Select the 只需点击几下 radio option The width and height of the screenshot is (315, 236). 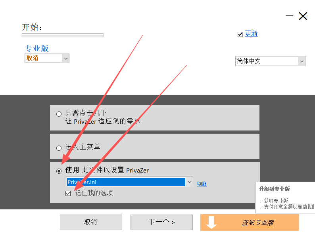click(59, 114)
